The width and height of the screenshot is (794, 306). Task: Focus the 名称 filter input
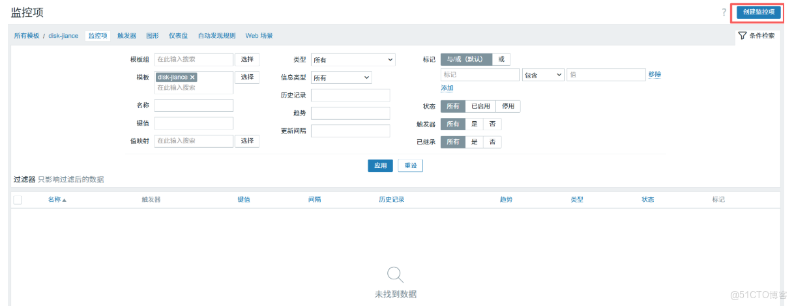(194, 105)
